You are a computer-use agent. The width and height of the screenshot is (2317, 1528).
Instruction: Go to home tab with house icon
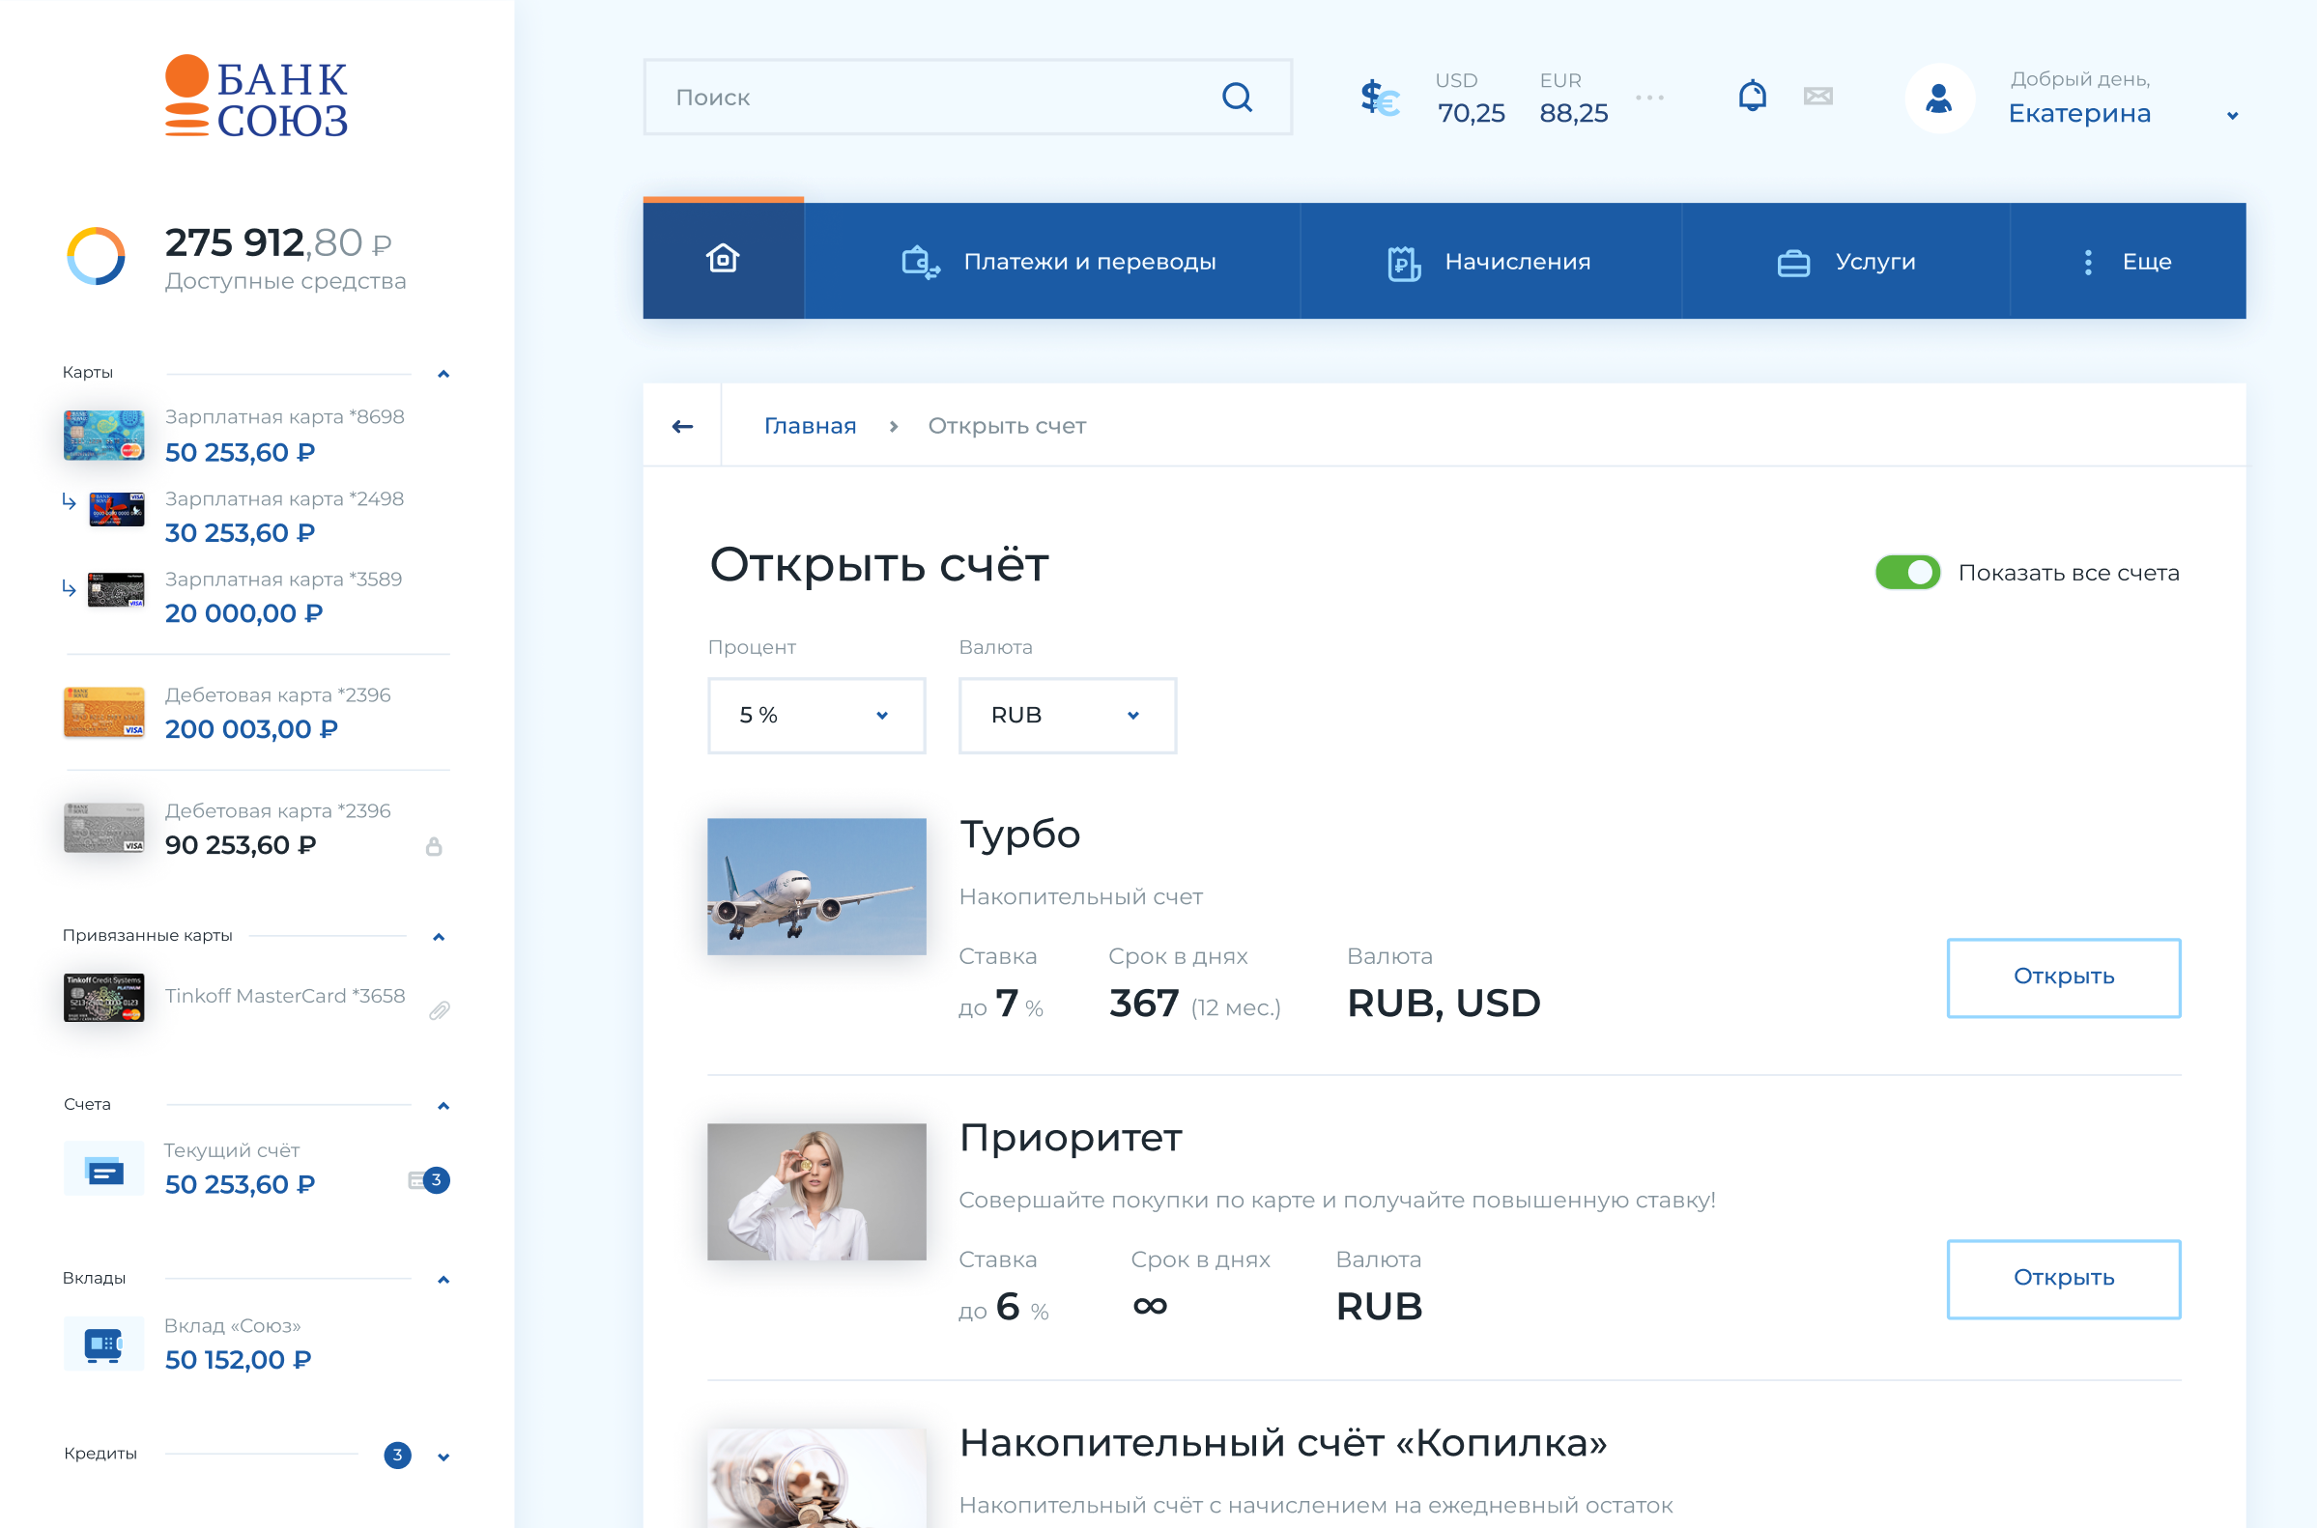pos(724,260)
